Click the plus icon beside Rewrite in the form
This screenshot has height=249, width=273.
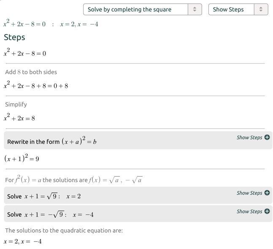(x=267, y=137)
